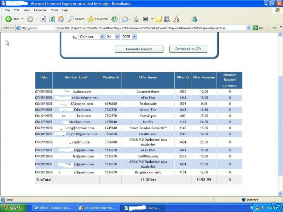The width and height of the screenshot is (283, 212).
Task: Select the Bargain.com auto offer cell
Action: click(x=148, y=172)
